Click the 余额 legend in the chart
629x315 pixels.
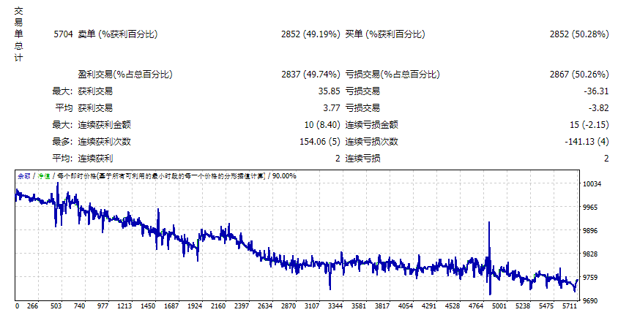[24, 175]
